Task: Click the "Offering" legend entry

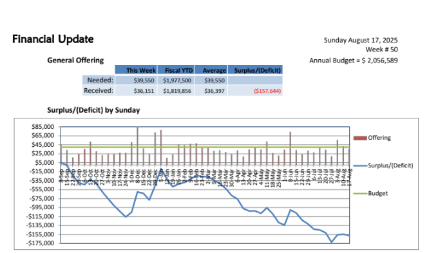Action: (x=379, y=138)
